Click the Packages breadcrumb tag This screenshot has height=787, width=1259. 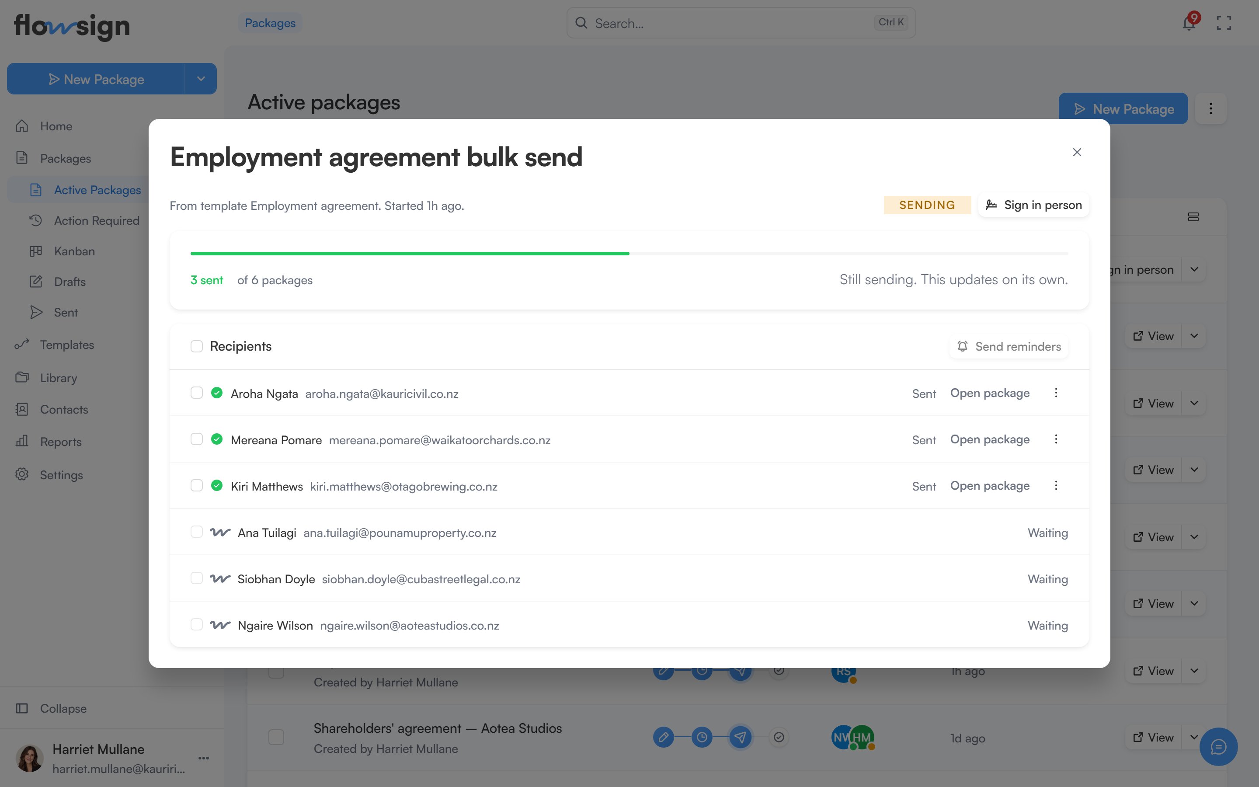coord(270,23)
